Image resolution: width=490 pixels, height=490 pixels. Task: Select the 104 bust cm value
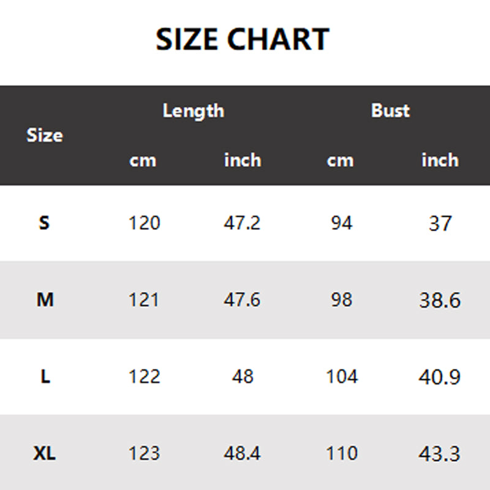341,377
